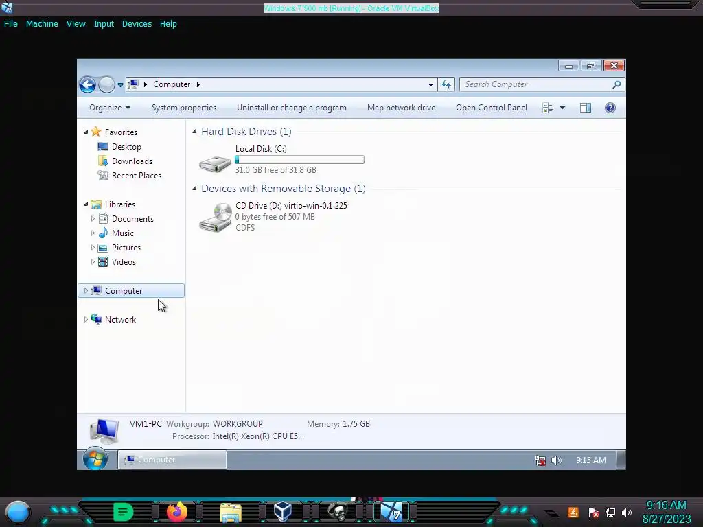
Task: Select Downloads under Favorites
Action: pyautogui.click(x=132, y=161)
